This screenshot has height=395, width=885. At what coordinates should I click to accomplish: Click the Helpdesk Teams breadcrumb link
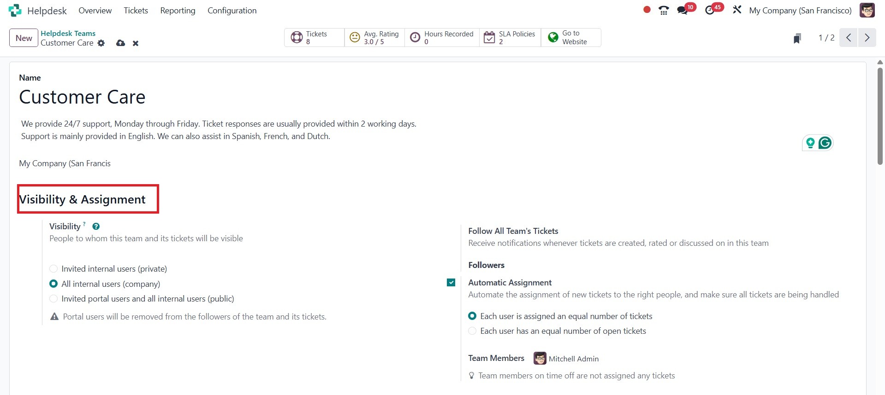[x=68, y=33]
